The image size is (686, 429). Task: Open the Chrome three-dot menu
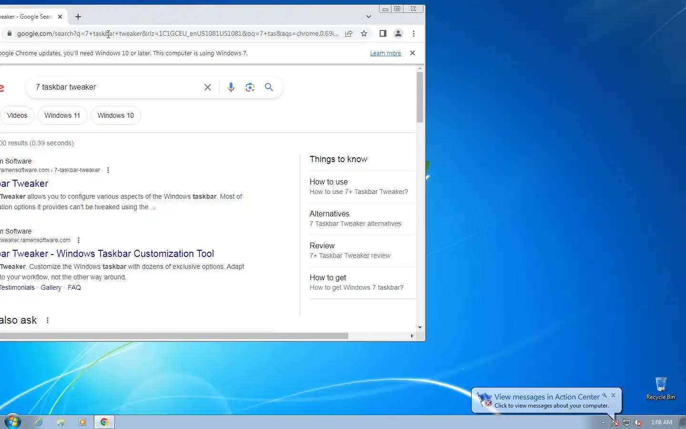click(414, 33)
